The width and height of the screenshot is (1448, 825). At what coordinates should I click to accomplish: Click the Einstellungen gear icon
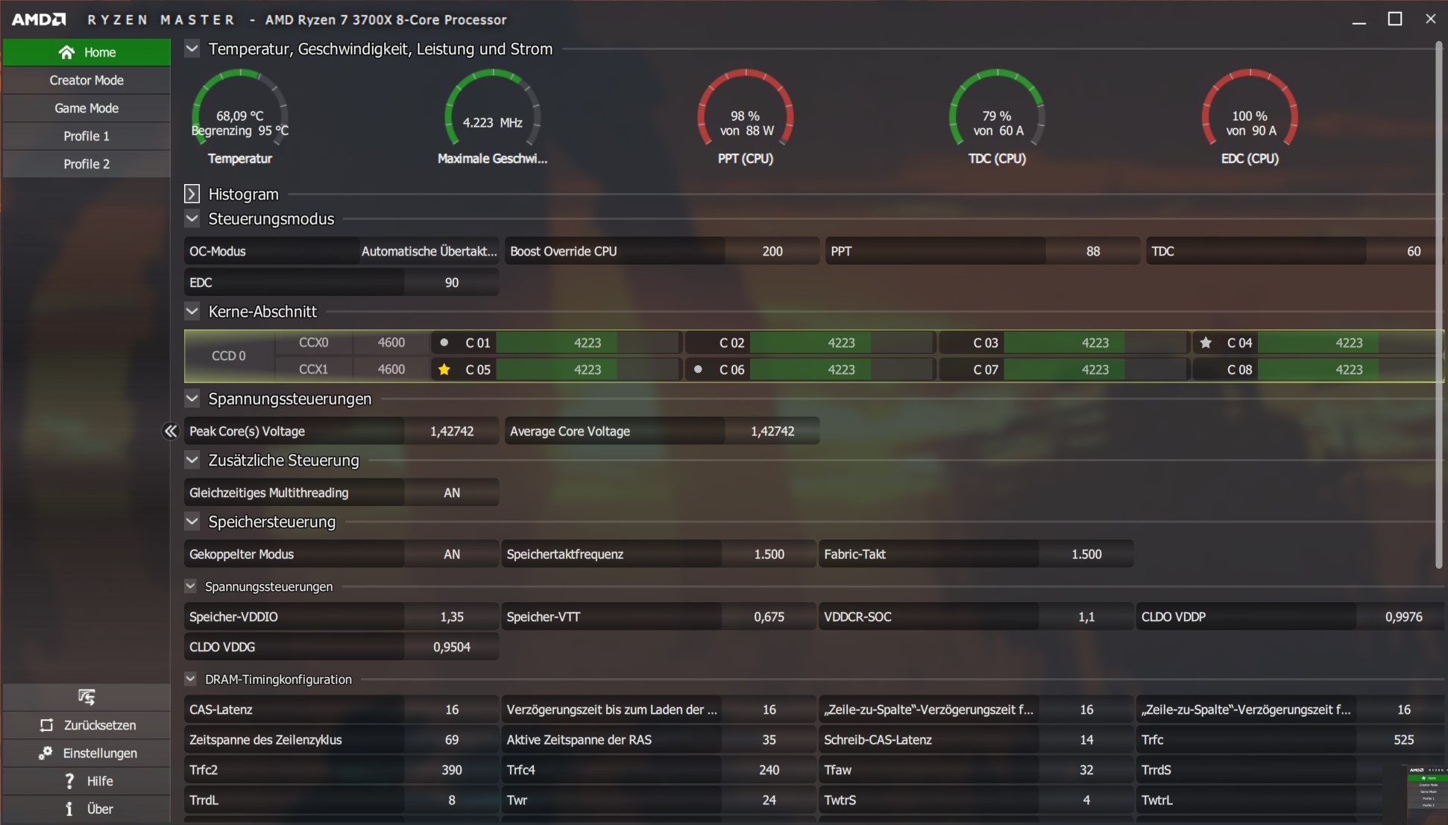coord(45,753)
